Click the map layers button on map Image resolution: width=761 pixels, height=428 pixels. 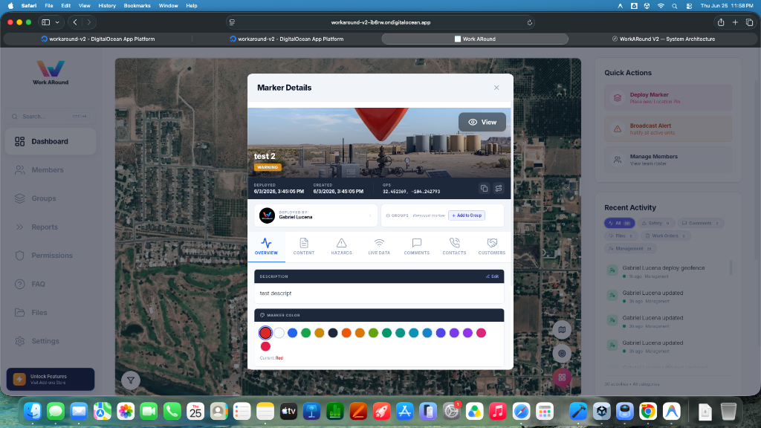click(x=562, y=330)
